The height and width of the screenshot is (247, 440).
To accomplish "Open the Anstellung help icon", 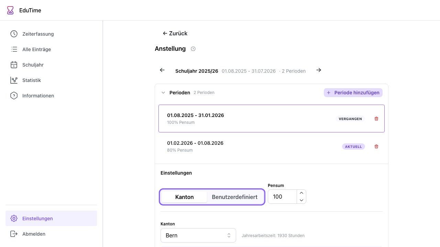I will (x=193, y=49).
